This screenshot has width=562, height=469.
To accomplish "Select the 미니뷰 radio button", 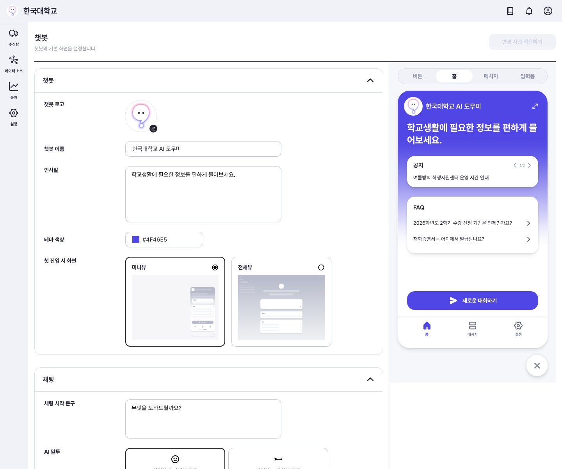I will click(x=215, y=267).
